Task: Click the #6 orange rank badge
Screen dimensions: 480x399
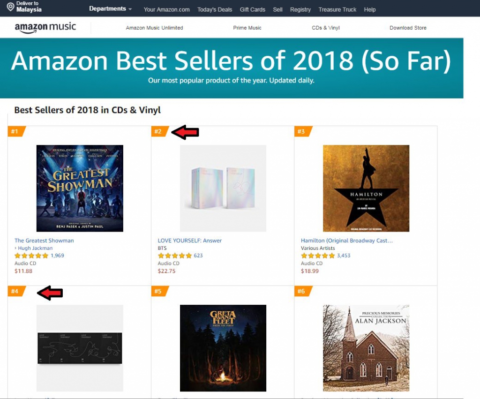Action: [303, 291]
